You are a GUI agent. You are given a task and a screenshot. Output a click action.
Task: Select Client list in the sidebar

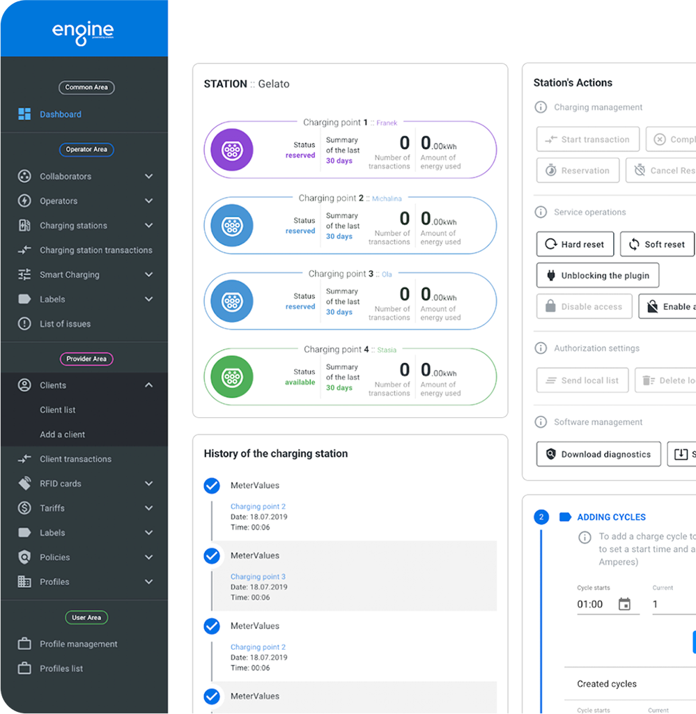pos(58,410)
